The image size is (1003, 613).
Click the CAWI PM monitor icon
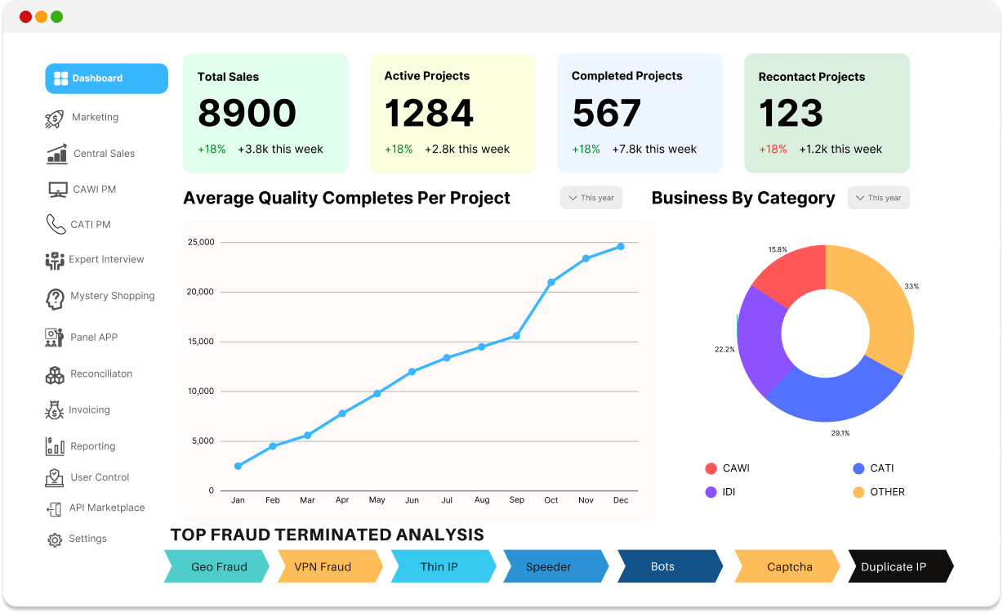tap(58, 190)
